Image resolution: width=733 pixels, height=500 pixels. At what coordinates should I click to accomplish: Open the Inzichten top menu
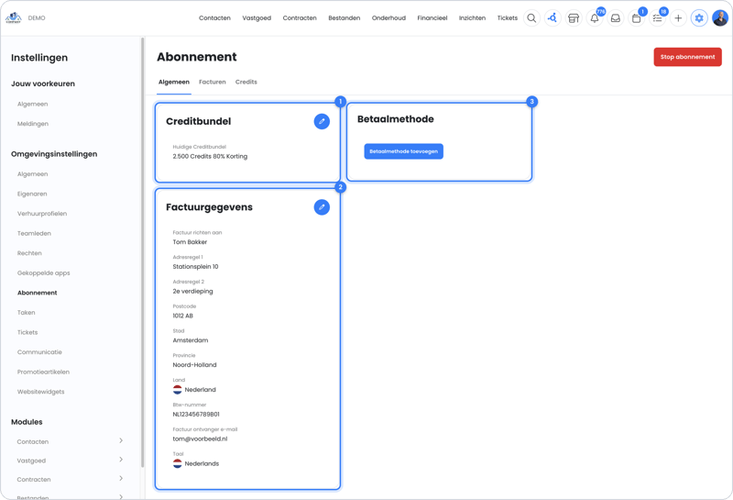coord(472,18)
